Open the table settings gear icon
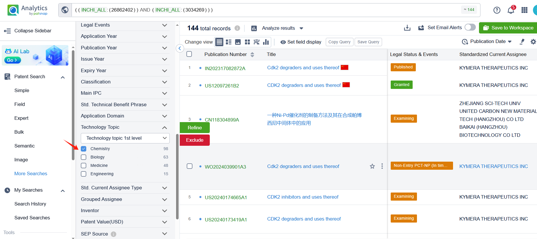The image size is (537, 239). point(533,42)
